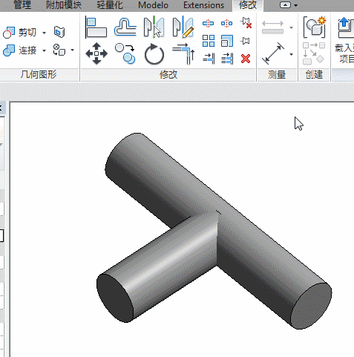Toggle ribbon minimize button
The image size is (354, 357).
point(285,5)
